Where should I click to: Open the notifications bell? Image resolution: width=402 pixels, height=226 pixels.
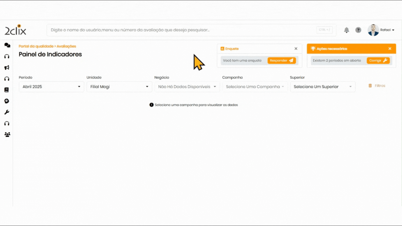point(347,30)
